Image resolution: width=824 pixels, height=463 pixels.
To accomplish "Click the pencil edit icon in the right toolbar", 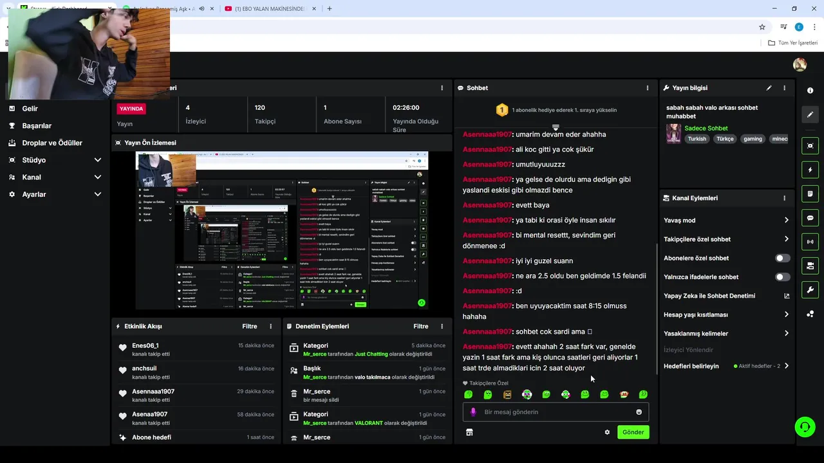I will tap(810, 114).
